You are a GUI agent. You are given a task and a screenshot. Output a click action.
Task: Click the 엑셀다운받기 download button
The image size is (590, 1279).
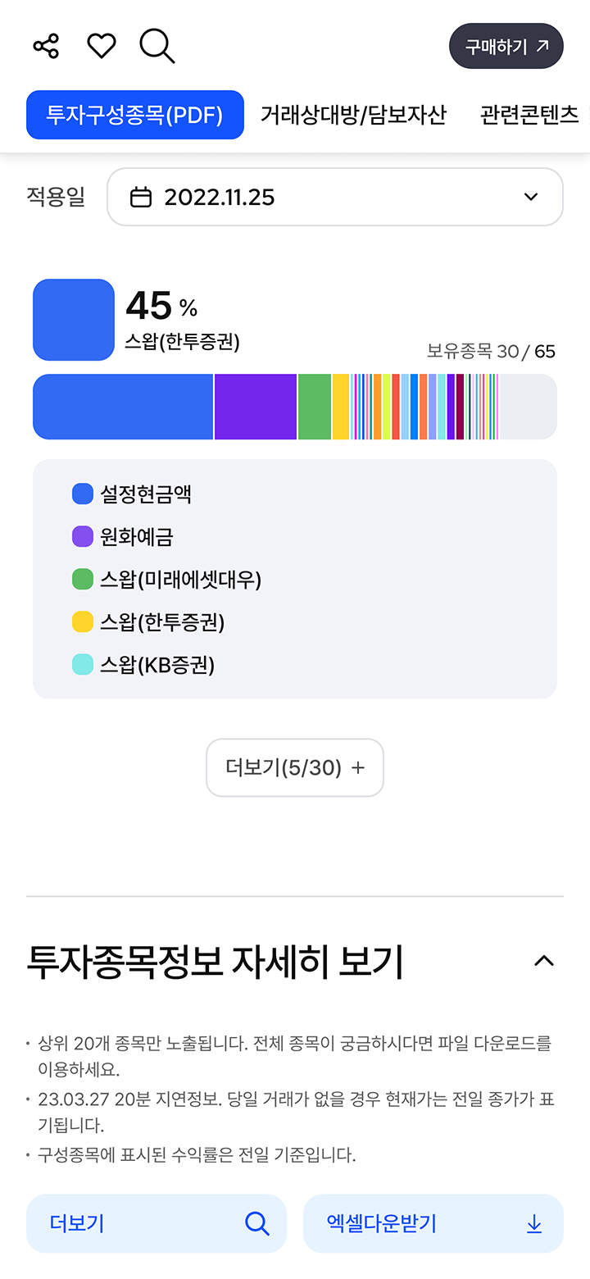pos(433,1224)
